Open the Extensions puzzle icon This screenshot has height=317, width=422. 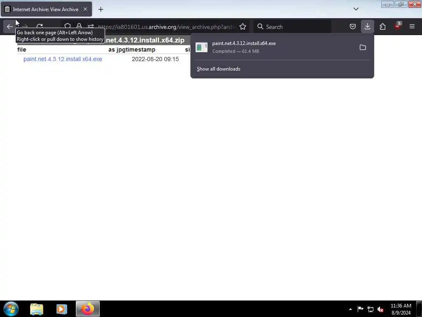tap(382, 27)
